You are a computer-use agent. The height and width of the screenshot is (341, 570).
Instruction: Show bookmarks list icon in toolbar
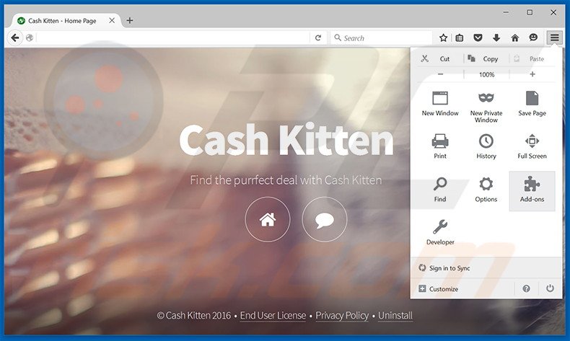tap(460, 37)
